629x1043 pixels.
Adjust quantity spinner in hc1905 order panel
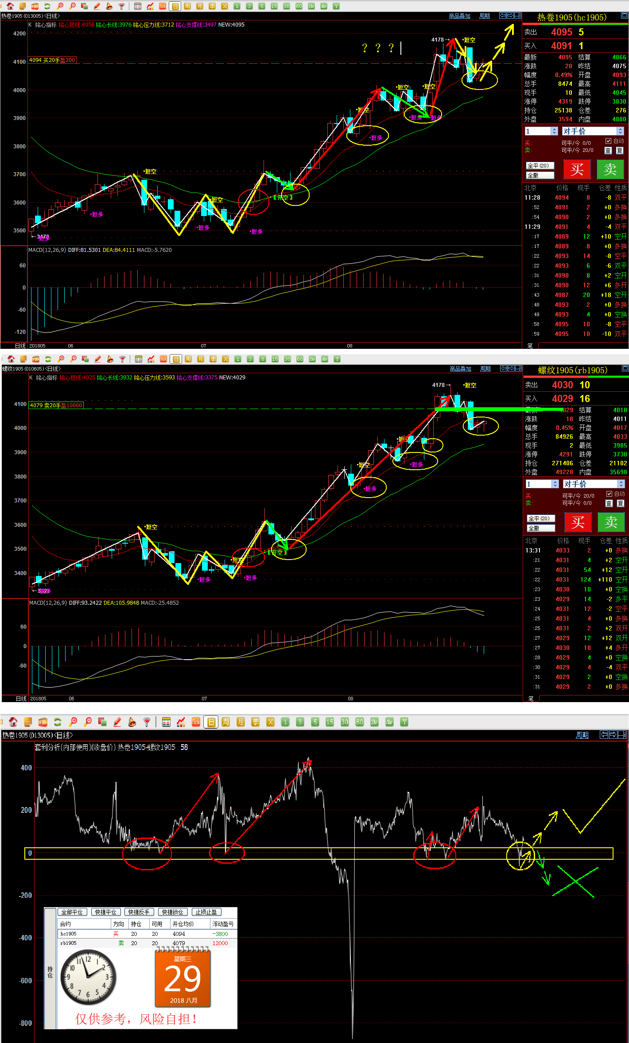(x=554, y=131)
